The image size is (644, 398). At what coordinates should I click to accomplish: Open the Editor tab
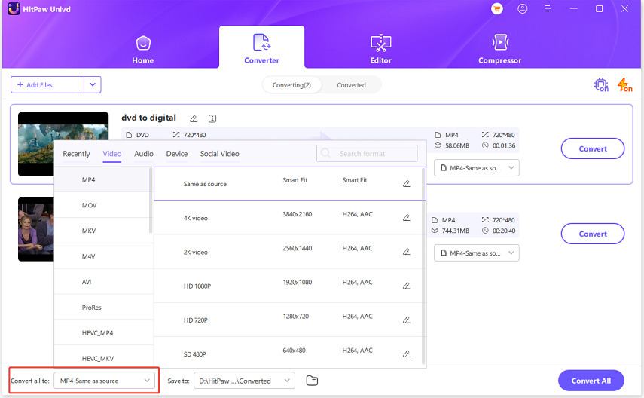[380, 49]
